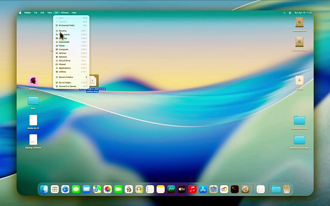Select the InjectLib-main (My) folder
Screen dimensions: 330x206
pyautogui.click(x=299, y=140)
